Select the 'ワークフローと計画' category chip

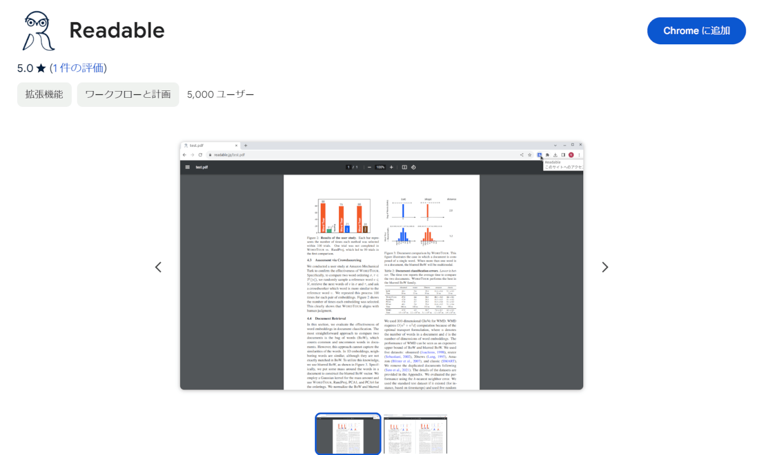click(x=128, y=94)
